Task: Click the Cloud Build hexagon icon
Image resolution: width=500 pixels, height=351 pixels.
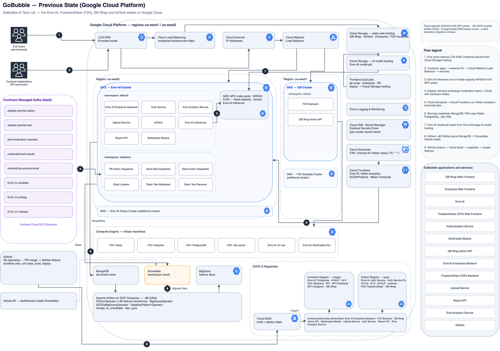Action: click(294, 318)
